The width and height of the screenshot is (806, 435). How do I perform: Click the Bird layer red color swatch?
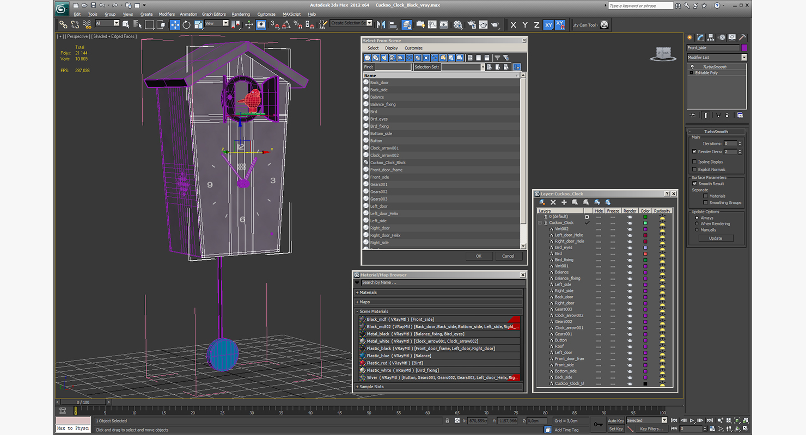click(x=645, y=253)
